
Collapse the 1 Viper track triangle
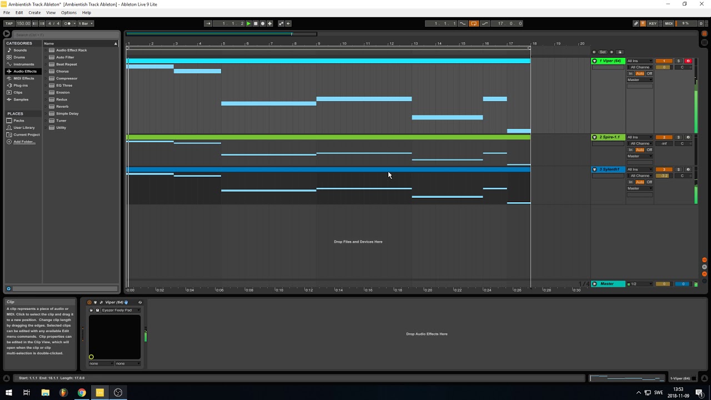[x=594, y=61]
